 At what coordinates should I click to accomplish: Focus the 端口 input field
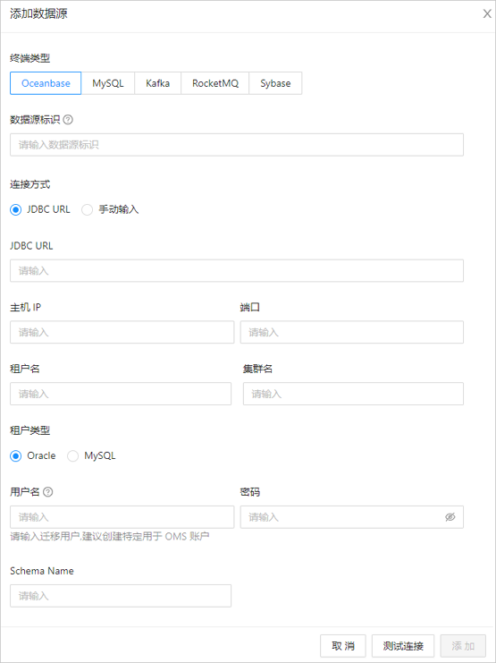pos(352,332)
